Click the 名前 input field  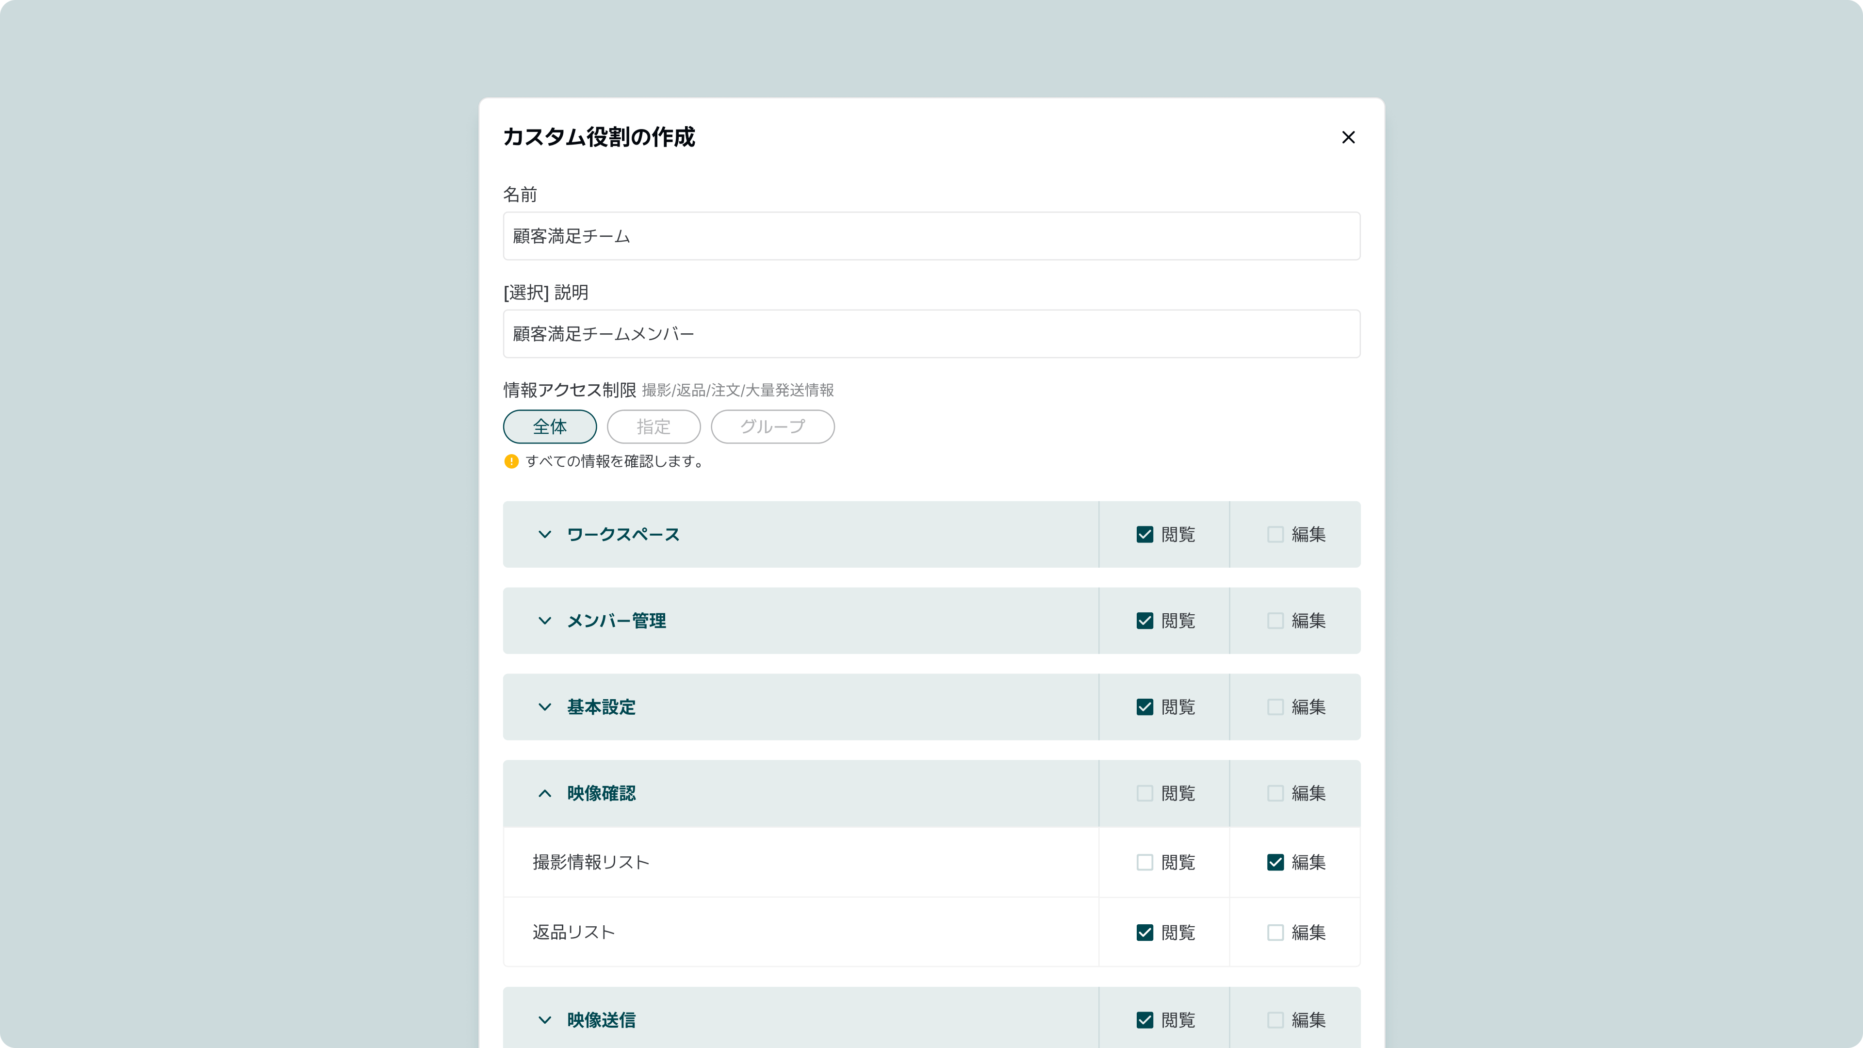pyautogui.click(x=931, y=236)
